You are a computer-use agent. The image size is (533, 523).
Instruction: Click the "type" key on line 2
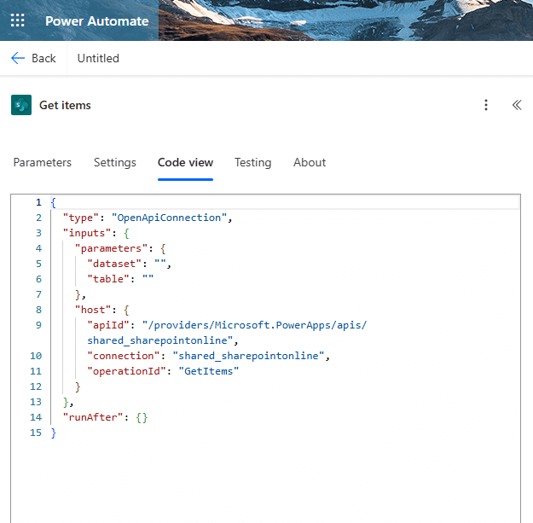click(x=80, y=218)
